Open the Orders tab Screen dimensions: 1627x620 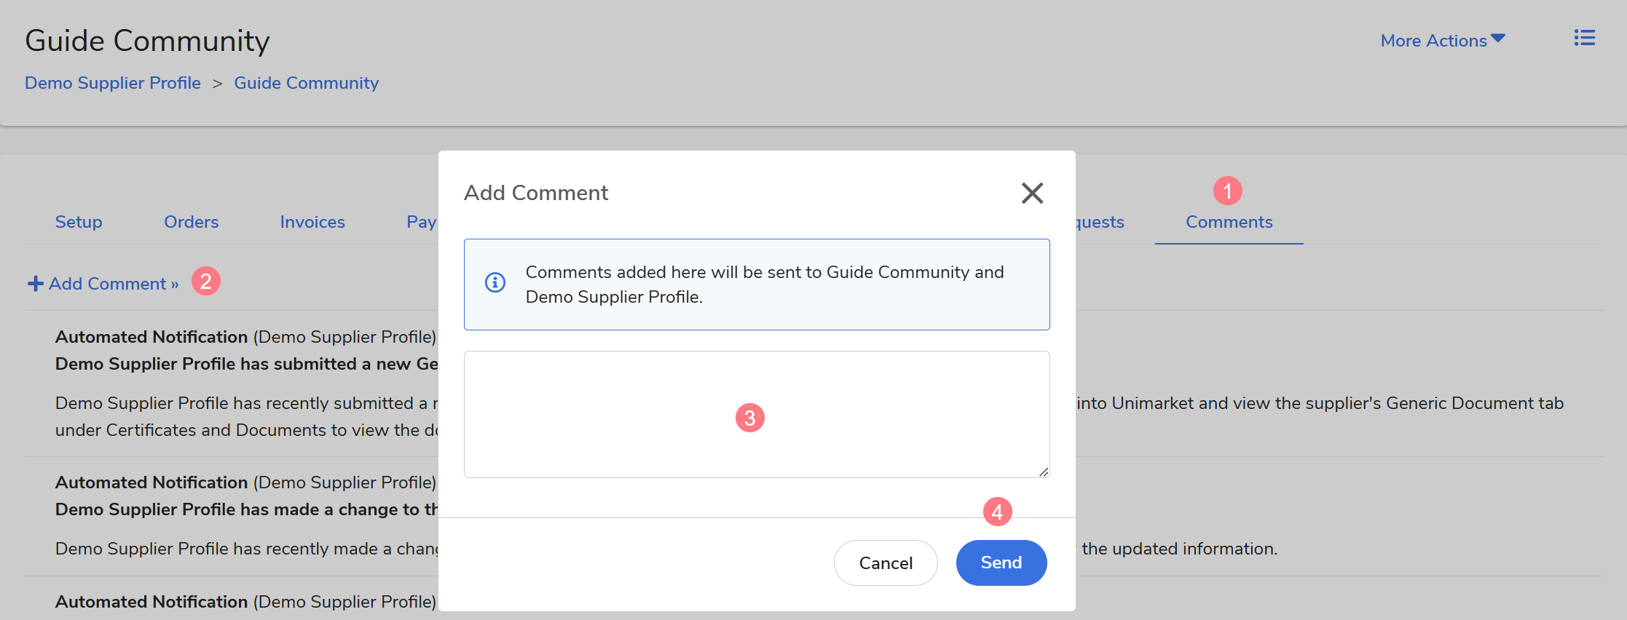(x=191, y=222)
